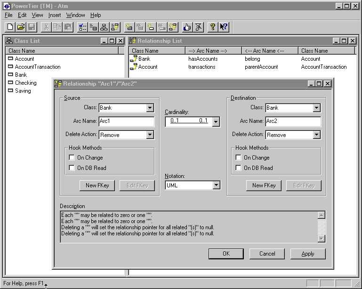Click the '---> Arc Name --->' column header
This screenshot has width=362, height=289.
(214, 50)
